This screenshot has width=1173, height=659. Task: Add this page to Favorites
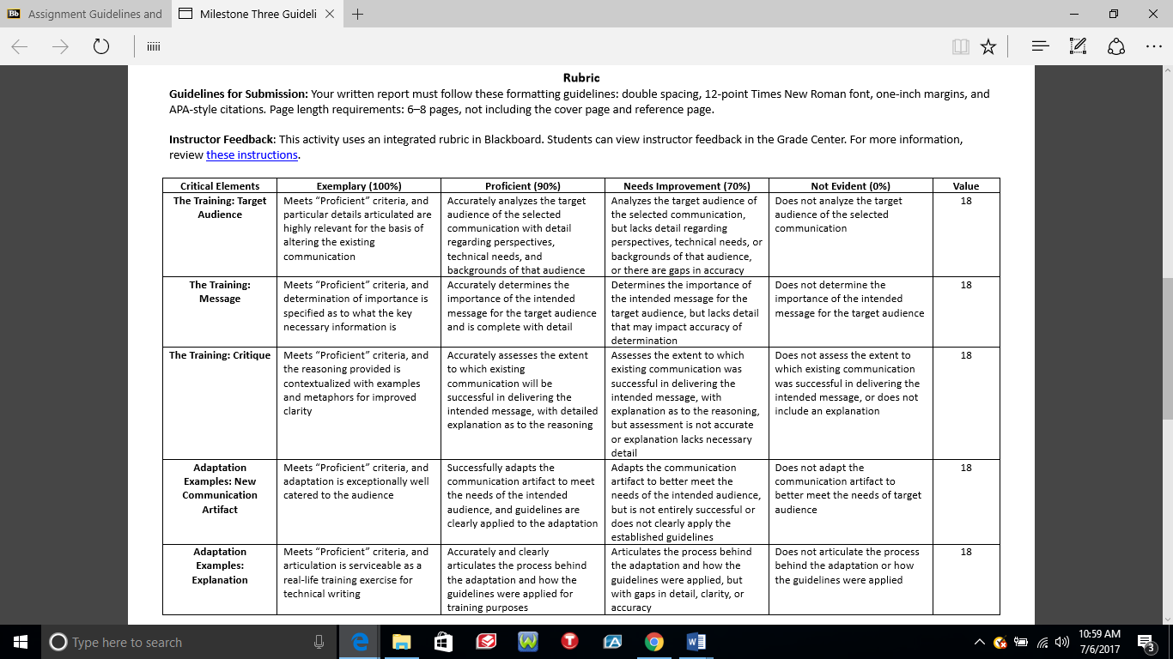click(988, 46)
